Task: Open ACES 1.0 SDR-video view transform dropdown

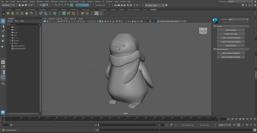Action: (x=173, y=21)
